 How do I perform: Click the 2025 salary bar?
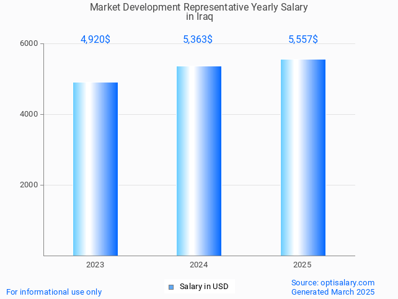click(x=303, y=158)
